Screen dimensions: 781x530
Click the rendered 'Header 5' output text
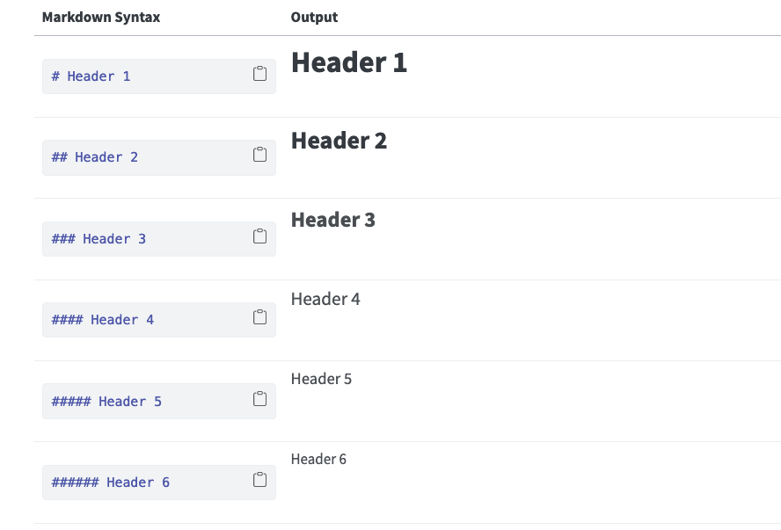click(x=321, y=379)
